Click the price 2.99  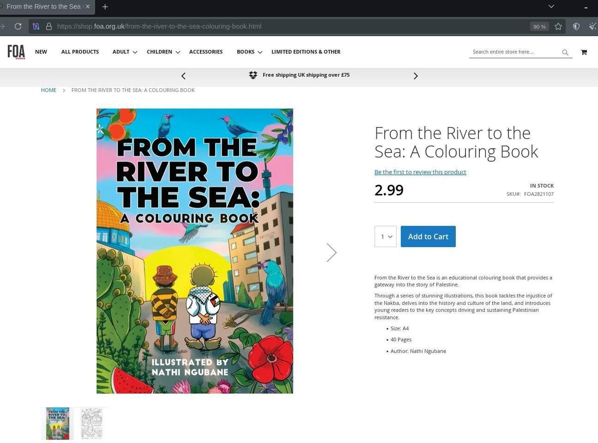click(389, 190)
